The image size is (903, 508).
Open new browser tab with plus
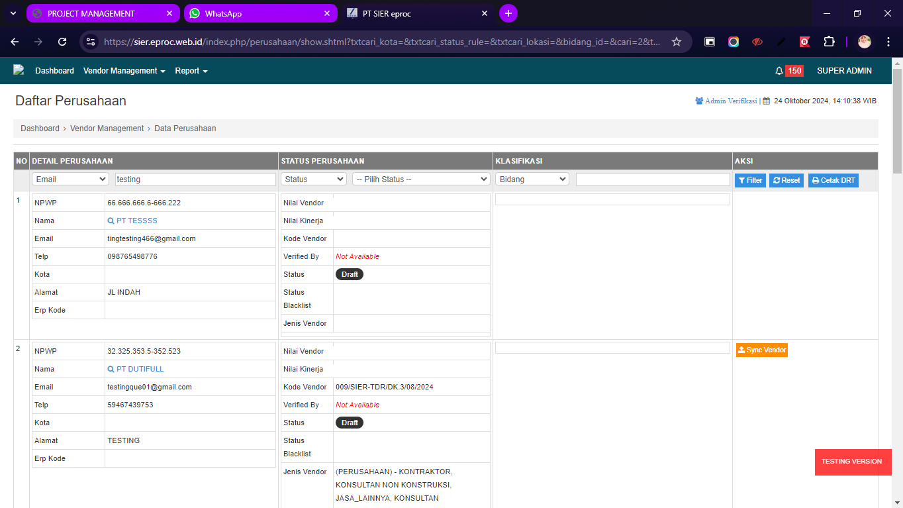pyautogui.click(x=508, y=13)
